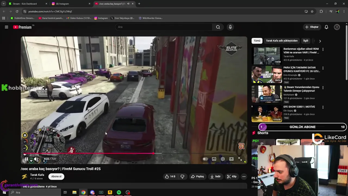The image size is (348, 196).
Task: Show more filter chips with the right arrow
Action: point(320,41)
